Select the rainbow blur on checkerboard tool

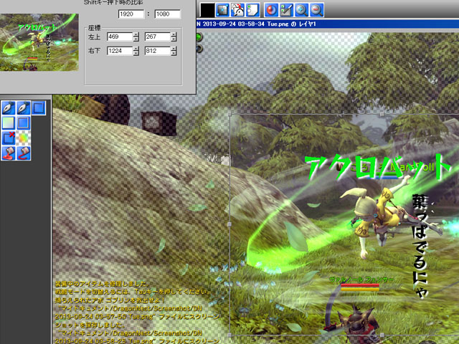(24, 138)
